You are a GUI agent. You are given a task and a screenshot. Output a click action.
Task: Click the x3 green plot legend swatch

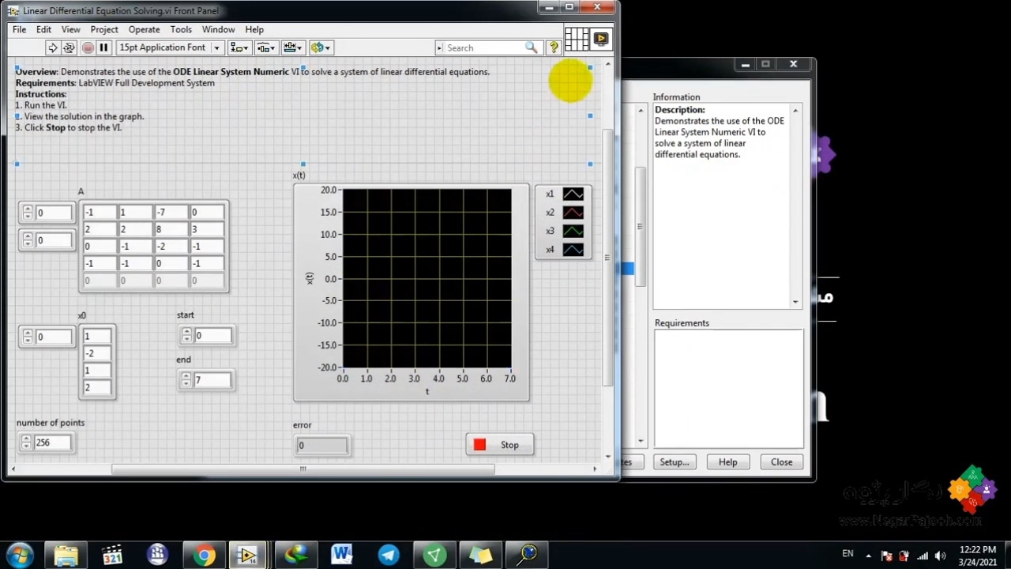[x=573, y=231]
